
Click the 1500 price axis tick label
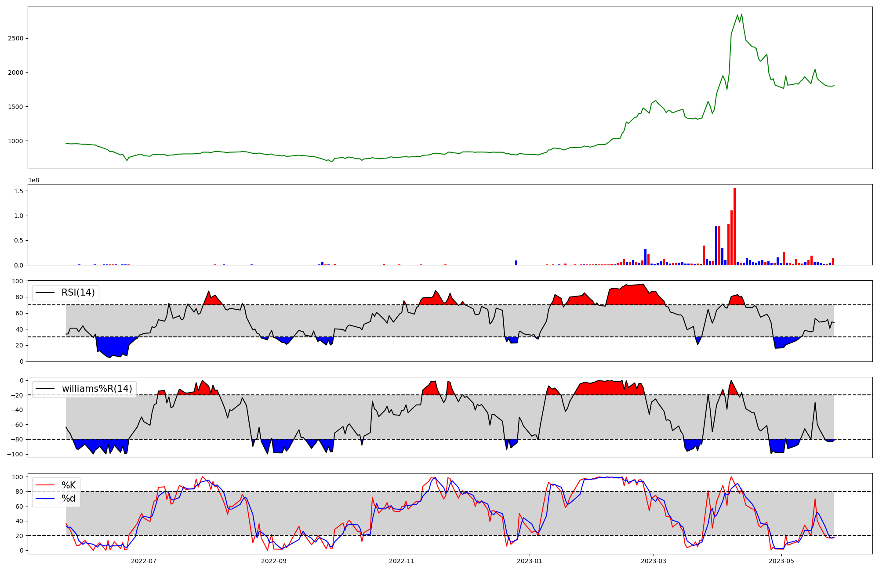15,107
